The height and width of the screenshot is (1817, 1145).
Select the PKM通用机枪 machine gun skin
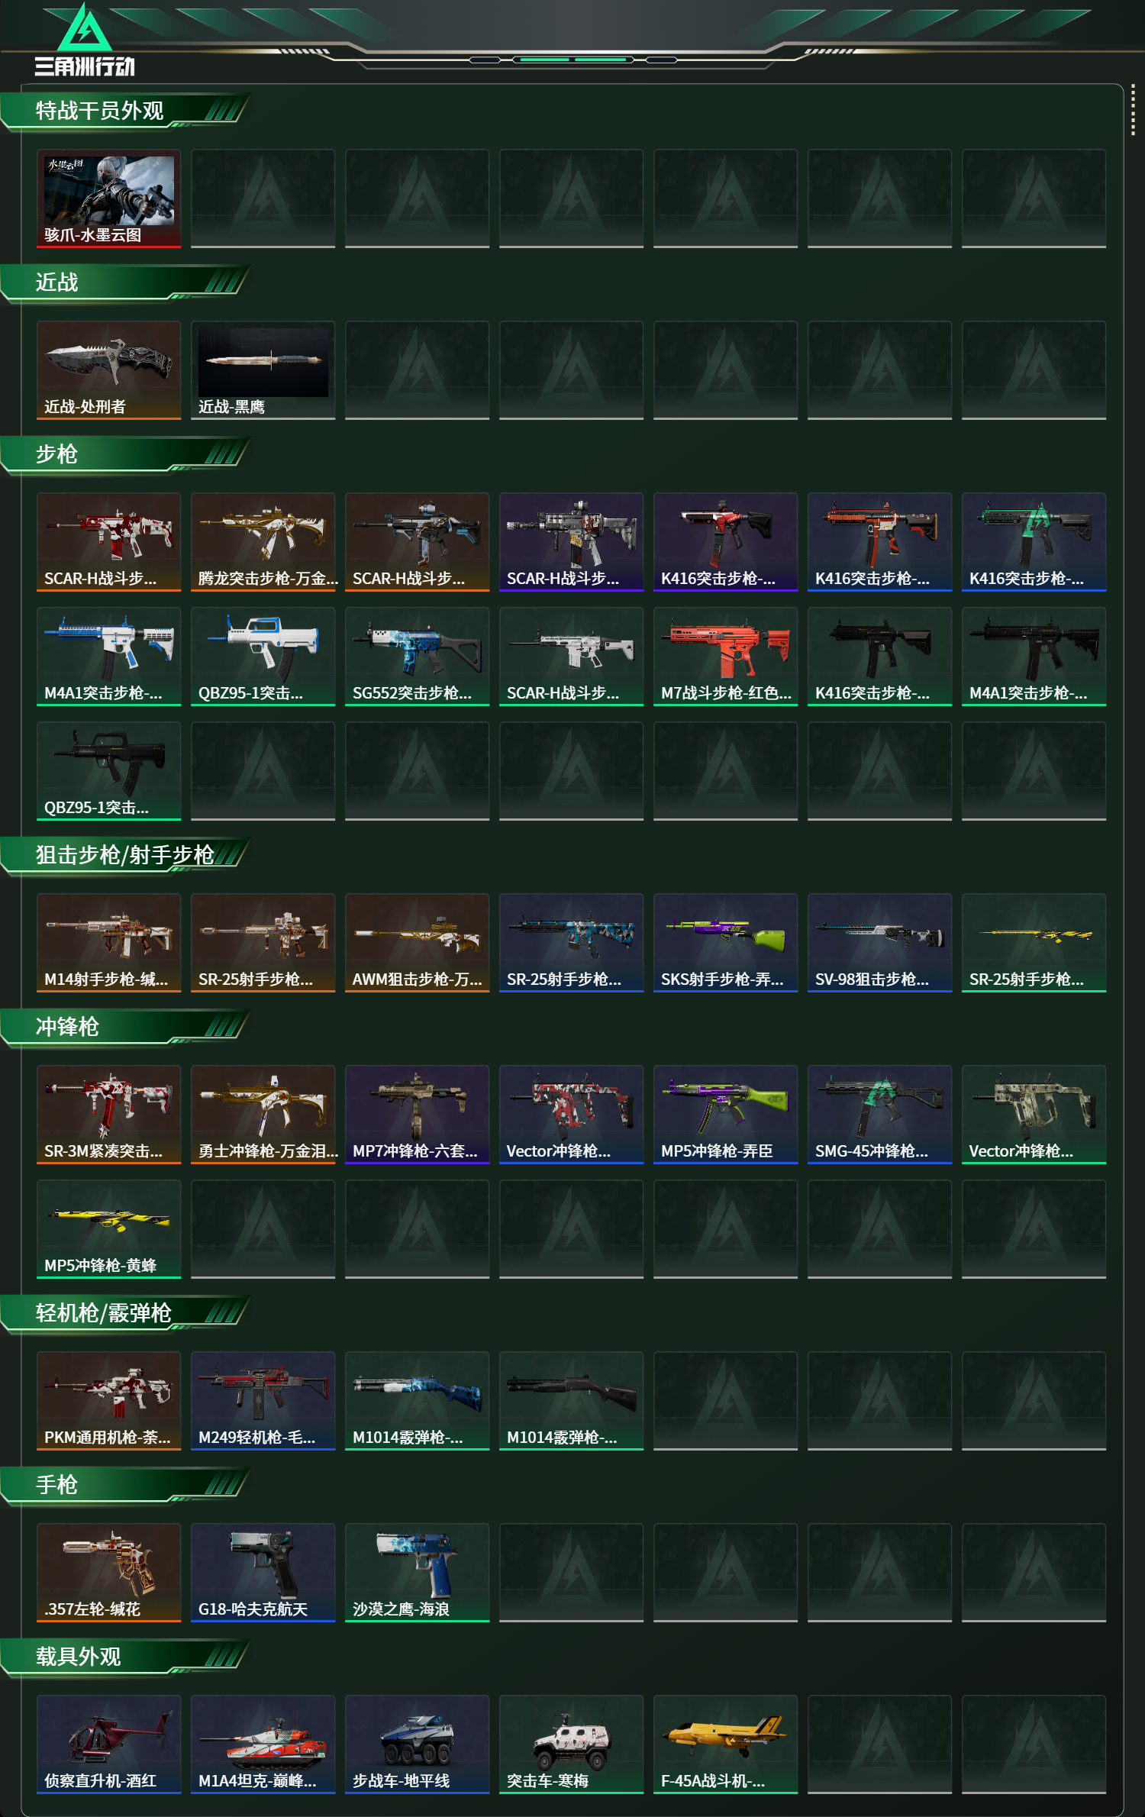point(109,1401)
